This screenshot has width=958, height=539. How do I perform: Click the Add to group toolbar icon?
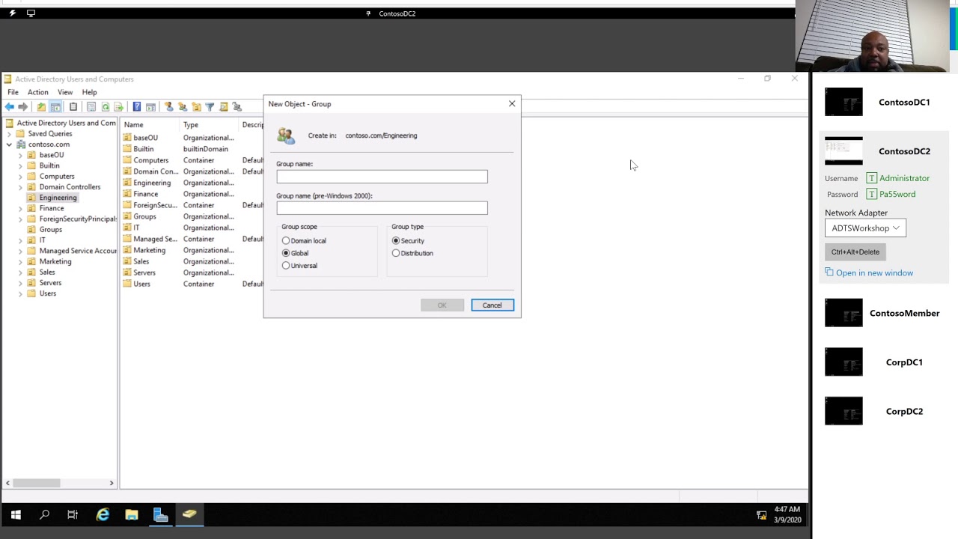coord(237,107)
